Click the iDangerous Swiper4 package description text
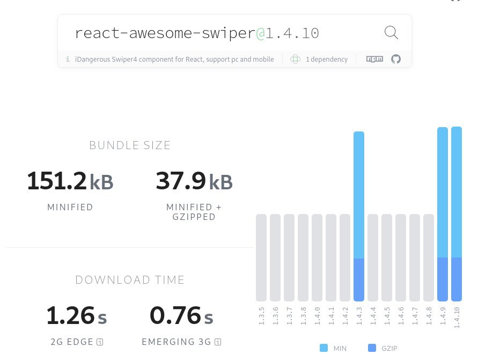Image resolution: width=478 pixels, height=361 pixels. (x=174, y=59)
